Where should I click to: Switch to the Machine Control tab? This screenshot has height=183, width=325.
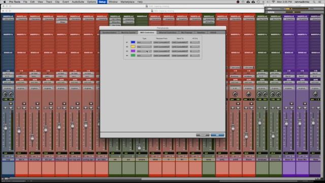pos(128,33)
